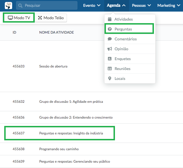This screenshot has height=168, width=183.
Task: Click the calendar icon beside Atividades
Action: coord(110,19)
